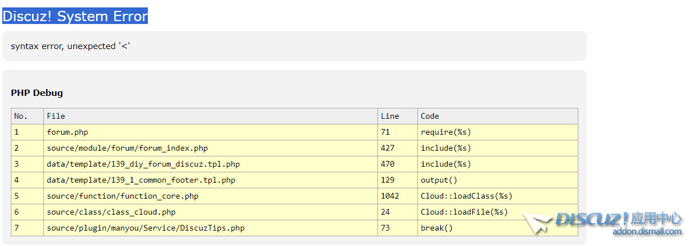Select the forum.php file cell

point(211,132)
